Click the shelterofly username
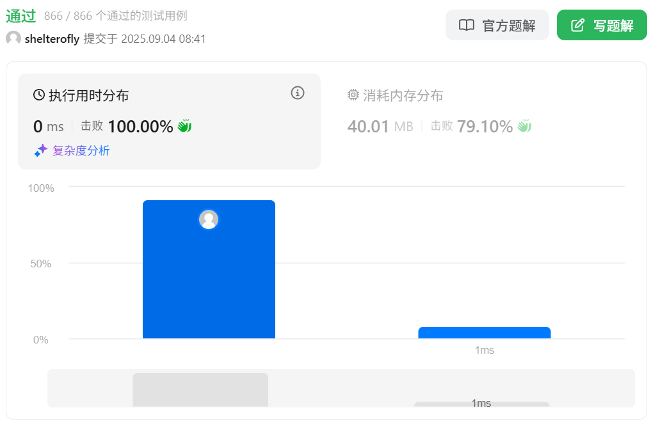 tap(52, 39)
